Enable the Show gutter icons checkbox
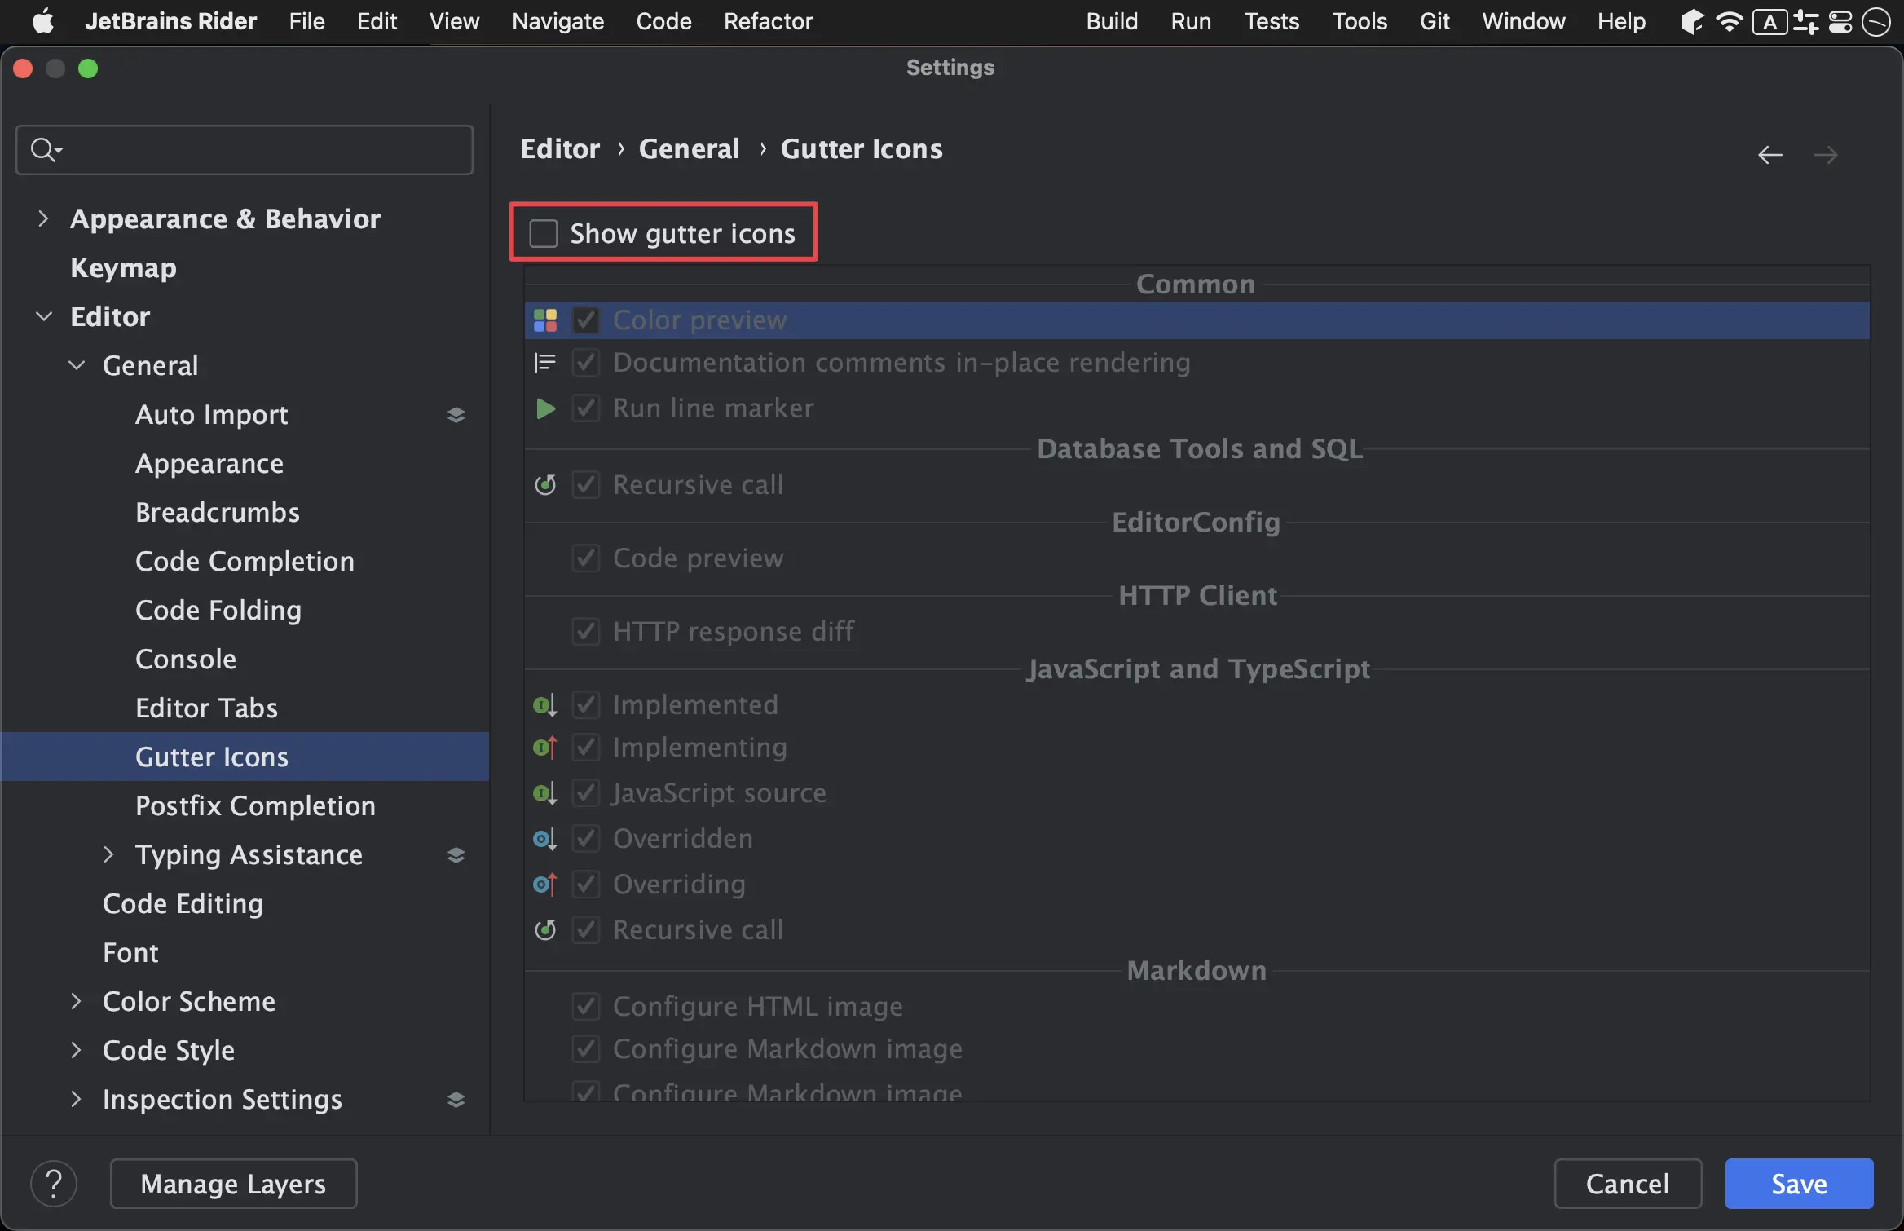Viewport: 1904px width, 1231px height. (544, 234)
